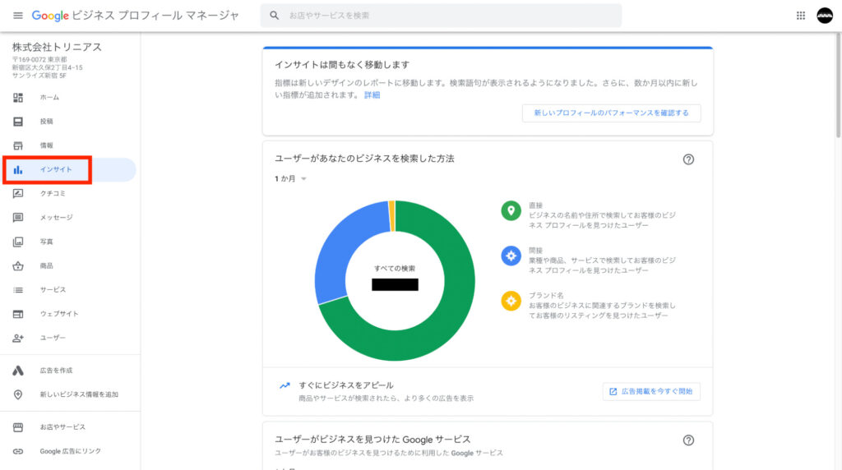Click the Google 広告にリンク chain icon

(18, 451)
